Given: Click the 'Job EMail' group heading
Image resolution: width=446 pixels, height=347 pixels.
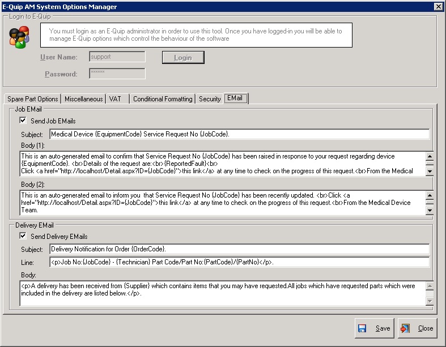Looking at the screenshot, I should pyautogui.click(x=28, y=109).
